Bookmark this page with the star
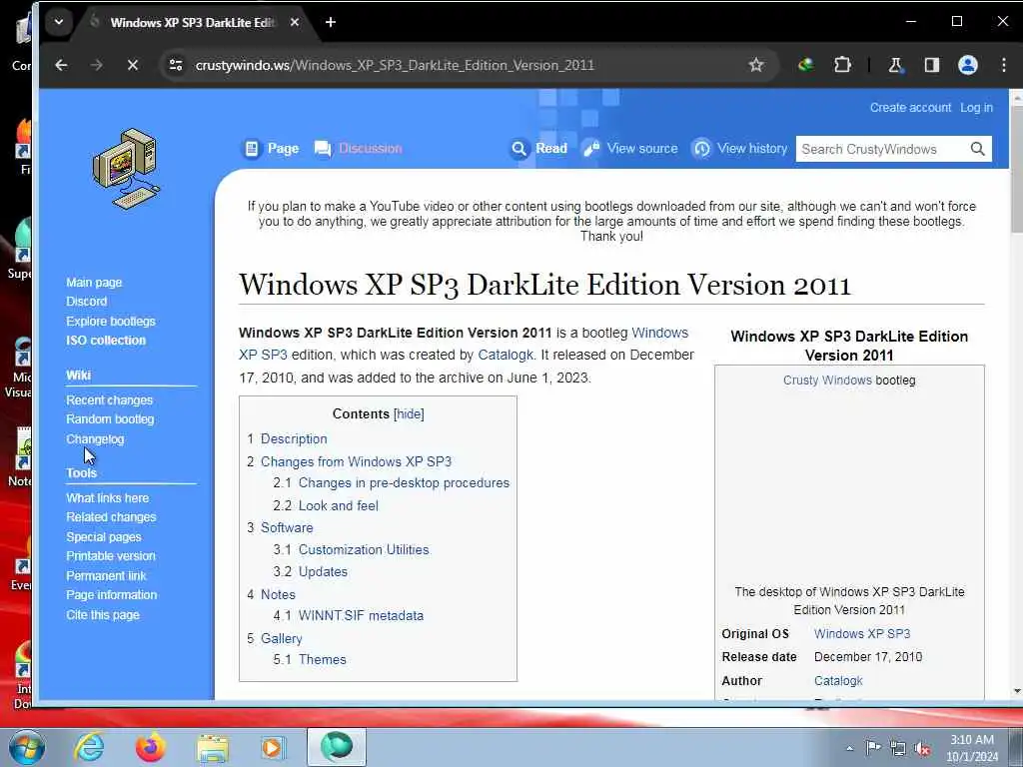Viewport: 1023px width, 767px height. click(x=756, y=65)
